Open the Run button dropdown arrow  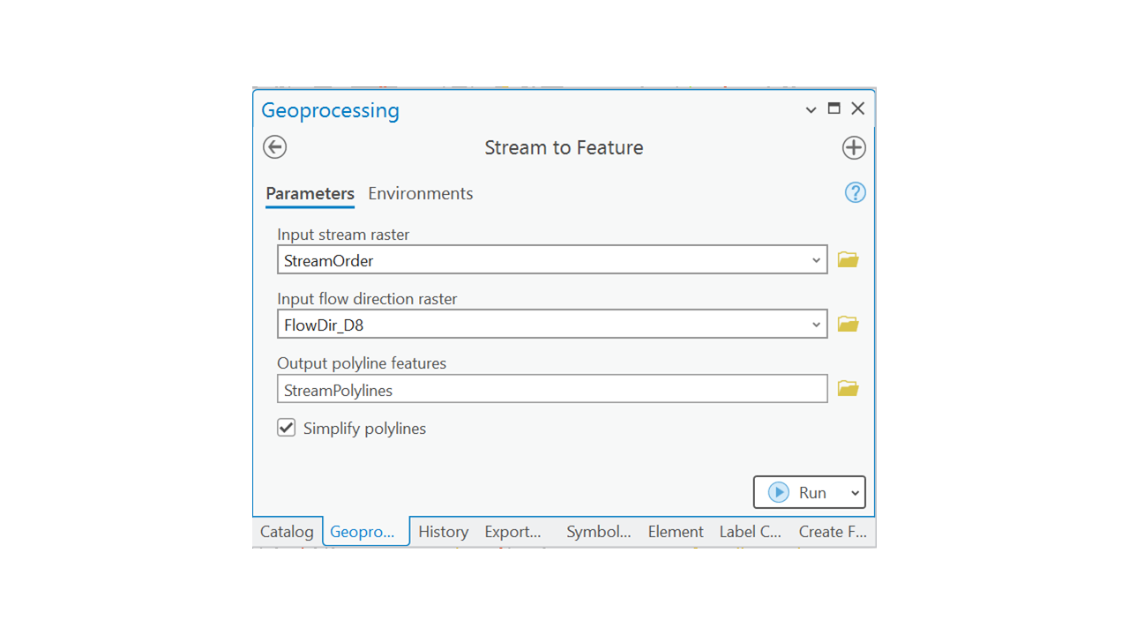click(x=855, y=493)
